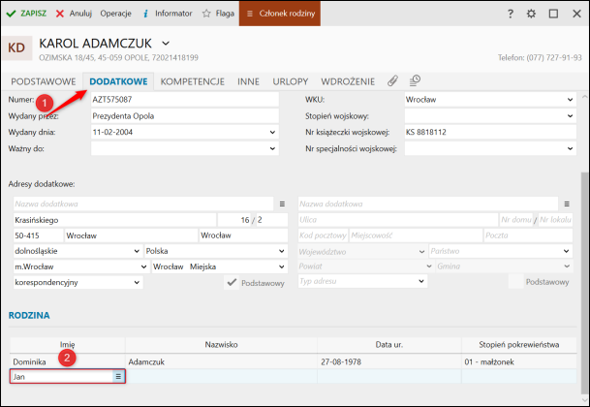The image size is (590, 407).
Task: Click the empty Miejscowość field
Action: [x=416, y=235]
